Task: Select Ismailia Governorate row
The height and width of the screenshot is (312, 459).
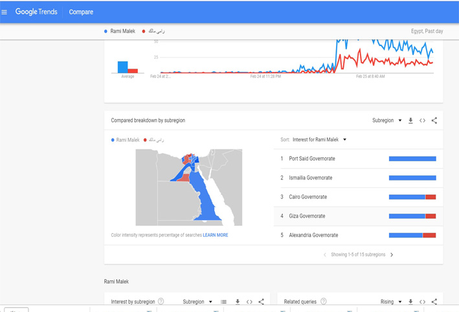Action: [358, 178]
